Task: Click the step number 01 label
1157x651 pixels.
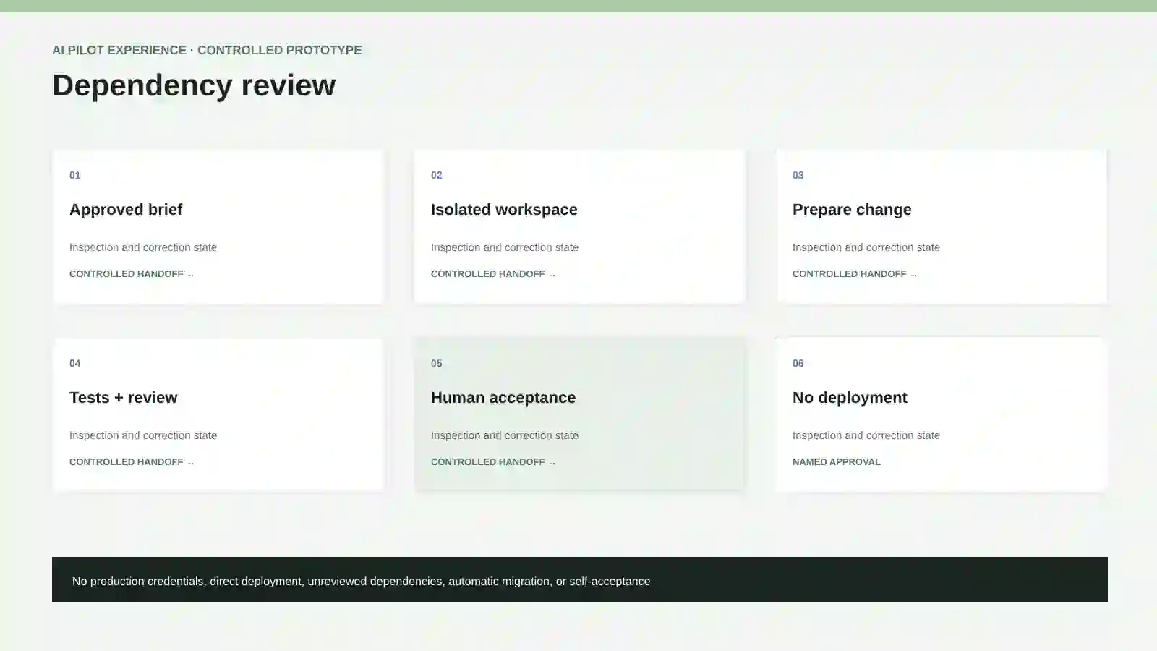Action: pyautogui.click(x=75, y=175)
